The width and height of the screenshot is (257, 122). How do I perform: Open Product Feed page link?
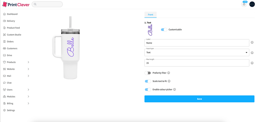coord(13,28)
